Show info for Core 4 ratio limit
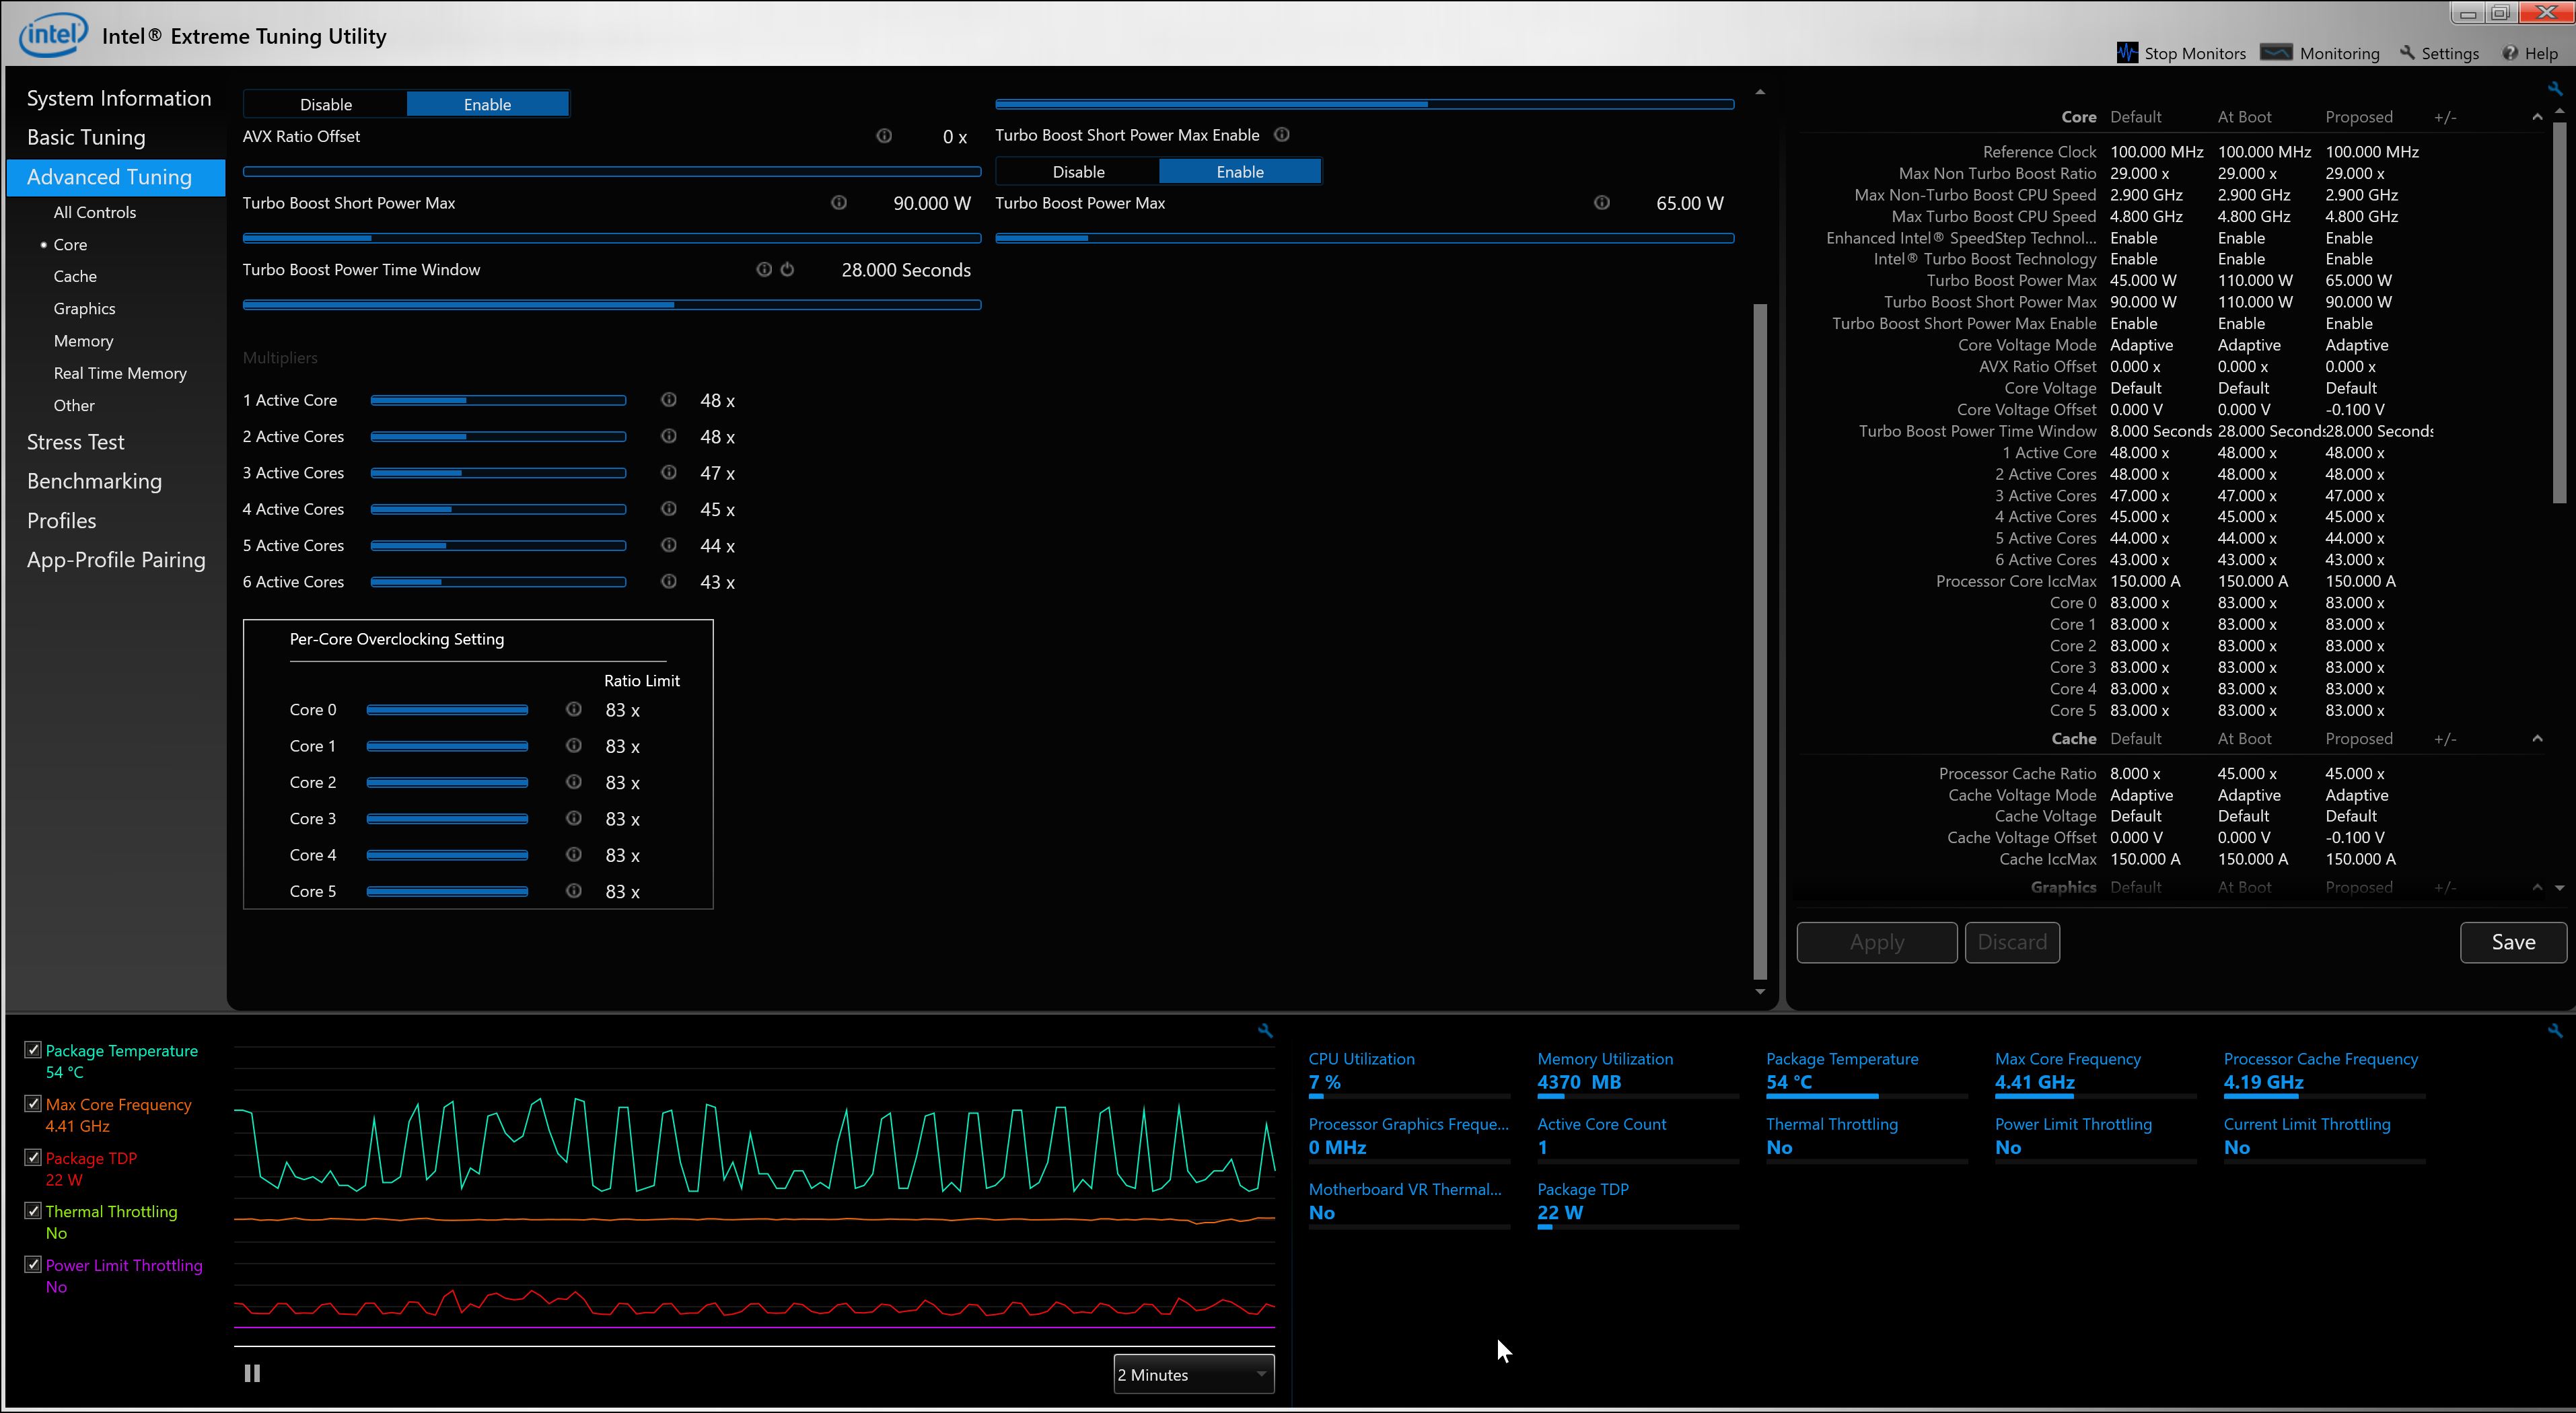2576x1413 pixels. point(574,854)
